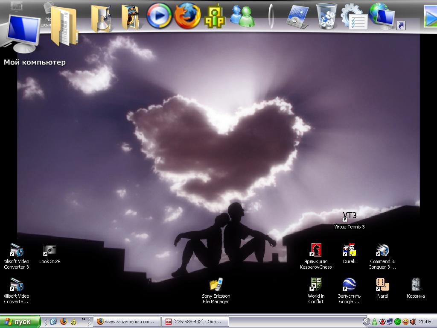Switch to [225-588-432] taskbar window
The height and width of the screenshot is (328, 437).
point(196,322)
